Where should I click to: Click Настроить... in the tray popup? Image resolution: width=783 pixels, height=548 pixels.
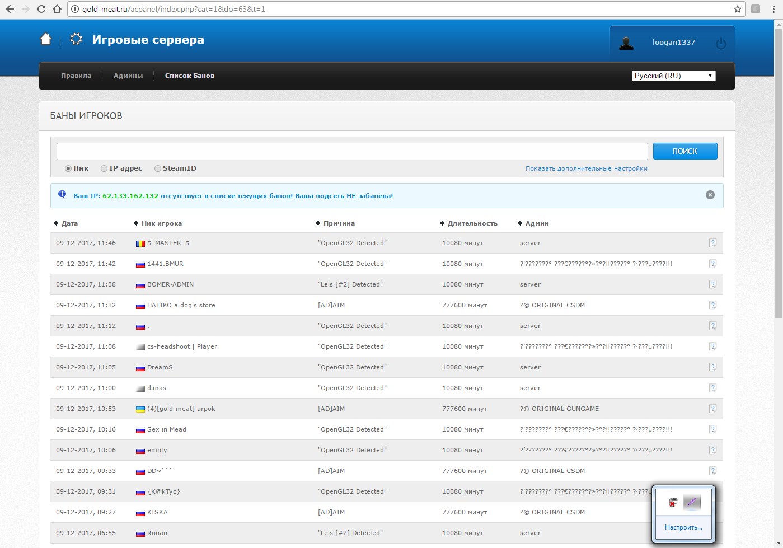click(683, 527)
